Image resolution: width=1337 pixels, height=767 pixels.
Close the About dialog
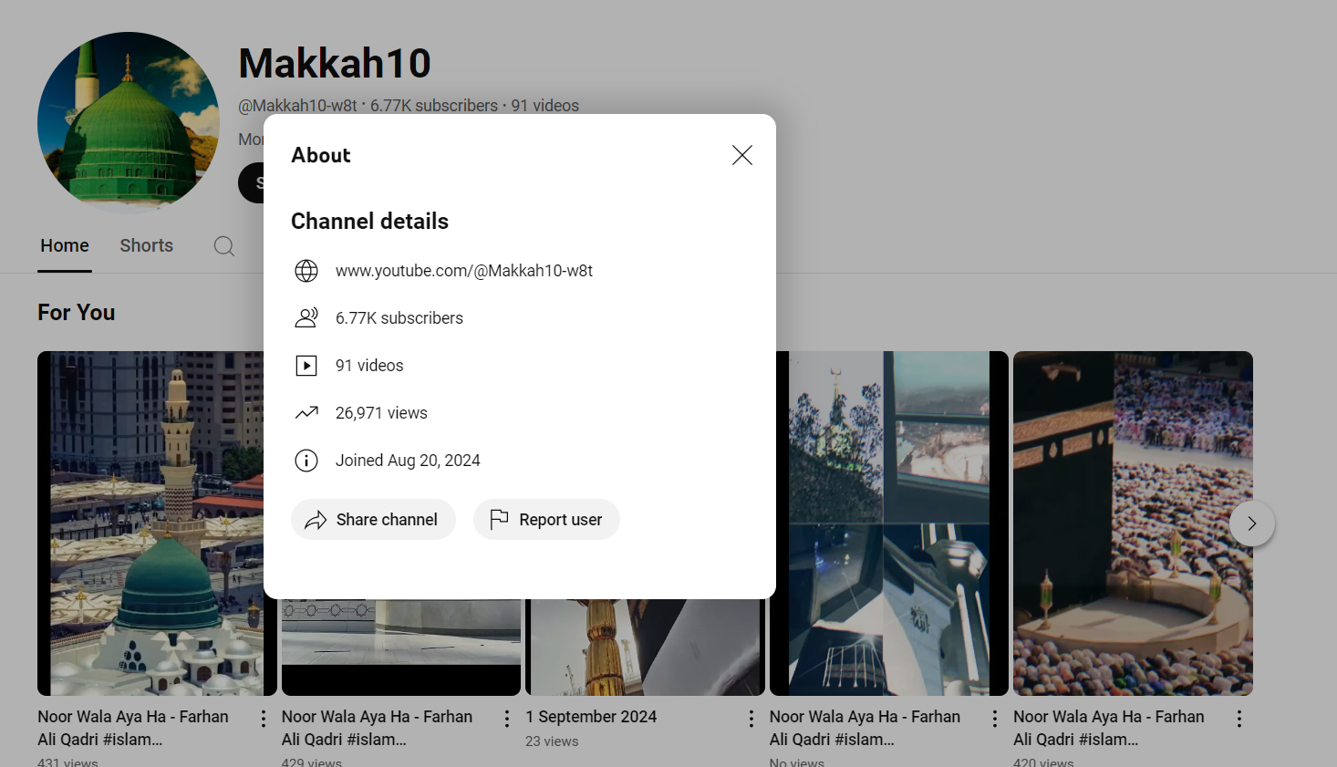coord(742,155)
